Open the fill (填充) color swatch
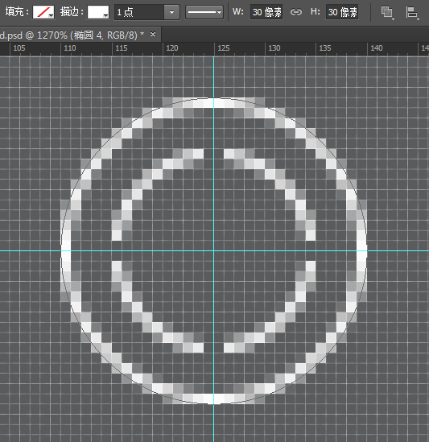This screenshot has width=429, height=442. [x=43, y=12]
